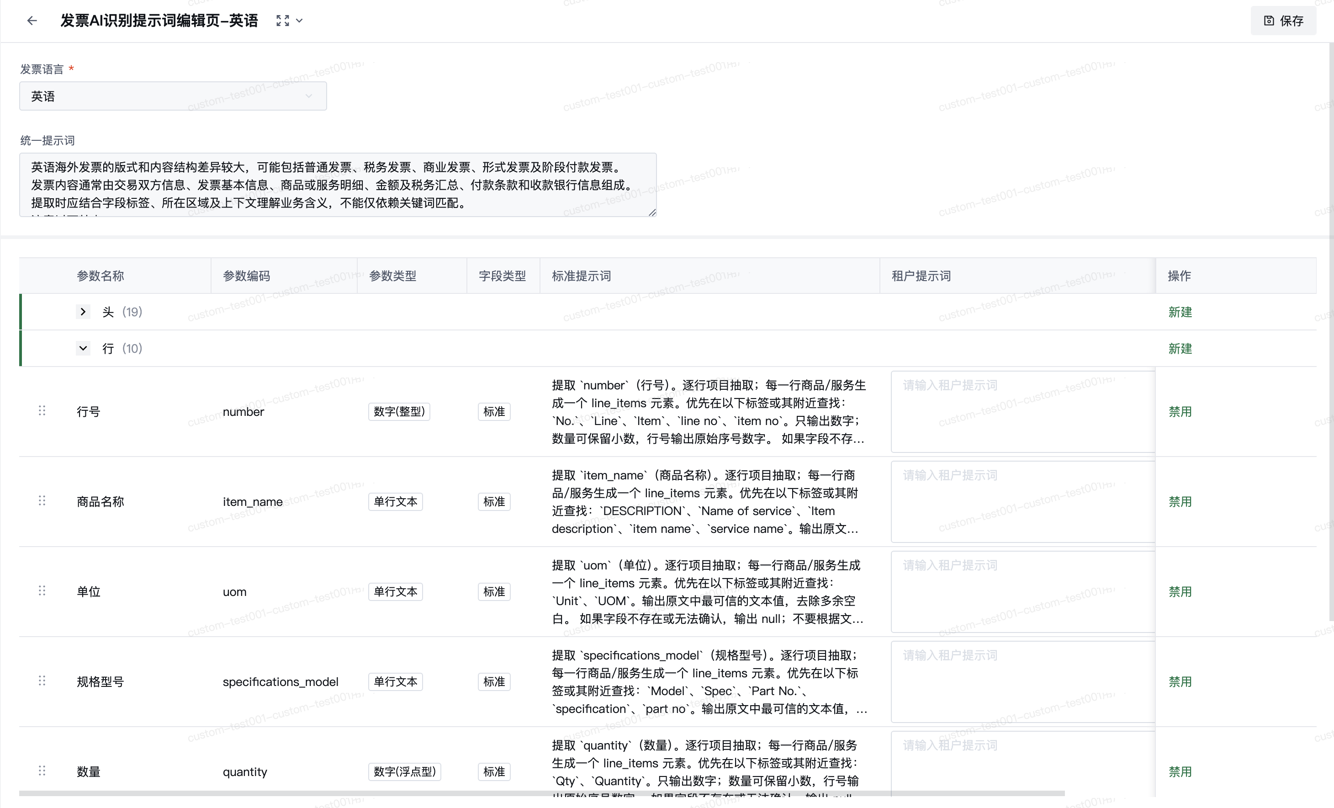The height and width of the screenshot is (808, 1334).
Task: Click the tenant prompt input for 行号
Action: (1023, 412)
